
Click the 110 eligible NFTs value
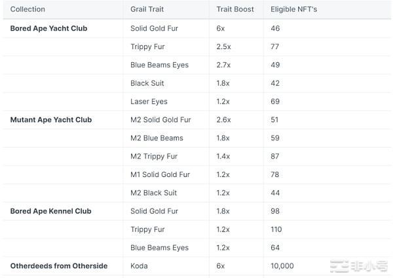coord(276,229)
